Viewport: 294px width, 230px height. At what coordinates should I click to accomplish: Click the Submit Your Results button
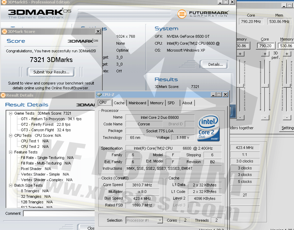(51, 72)
